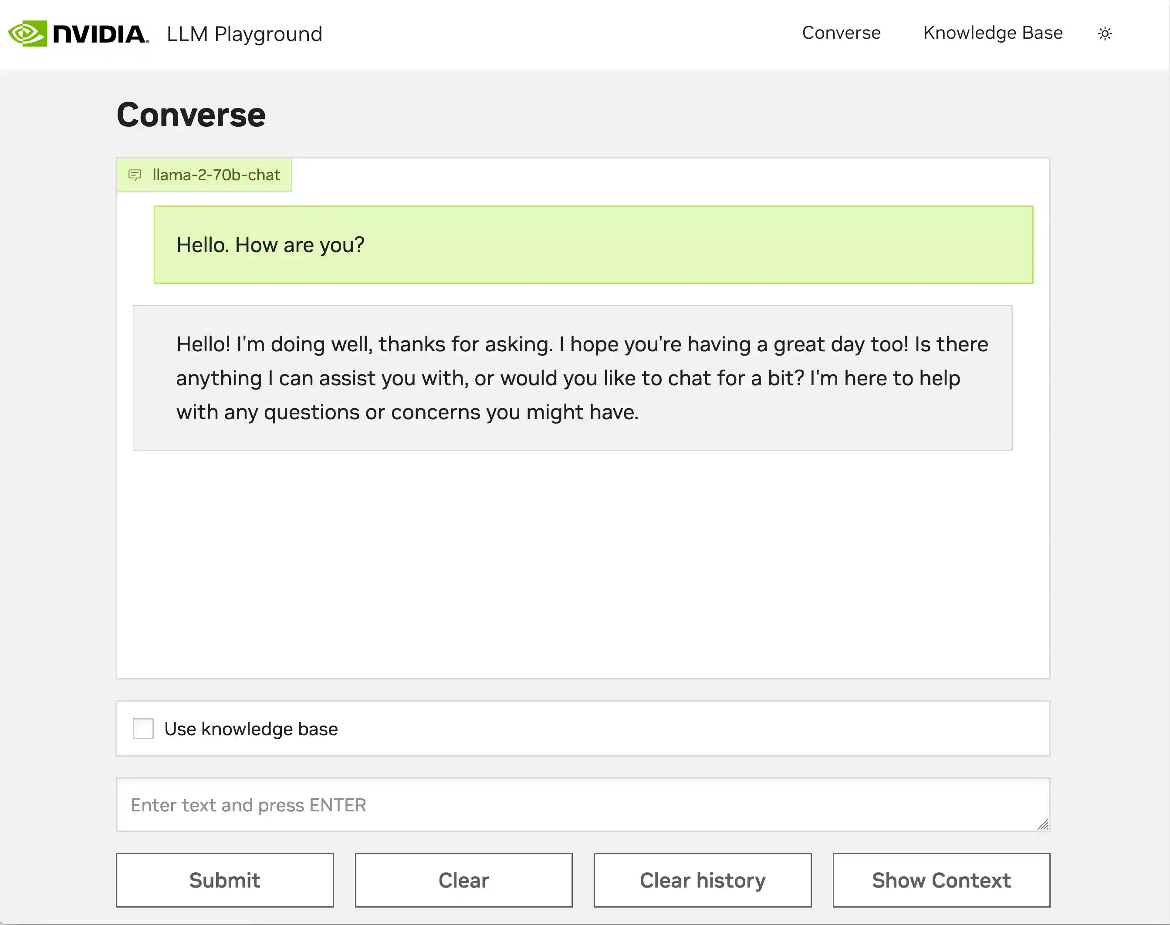The image size is (1170, 925).
Task: Click the Clear button
Action: (x=463, y=880)
